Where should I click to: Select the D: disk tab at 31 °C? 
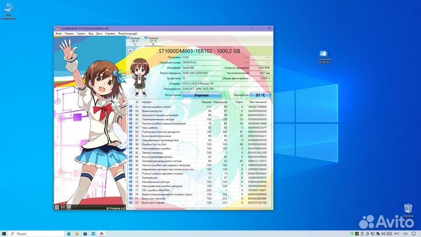(153, 41)
